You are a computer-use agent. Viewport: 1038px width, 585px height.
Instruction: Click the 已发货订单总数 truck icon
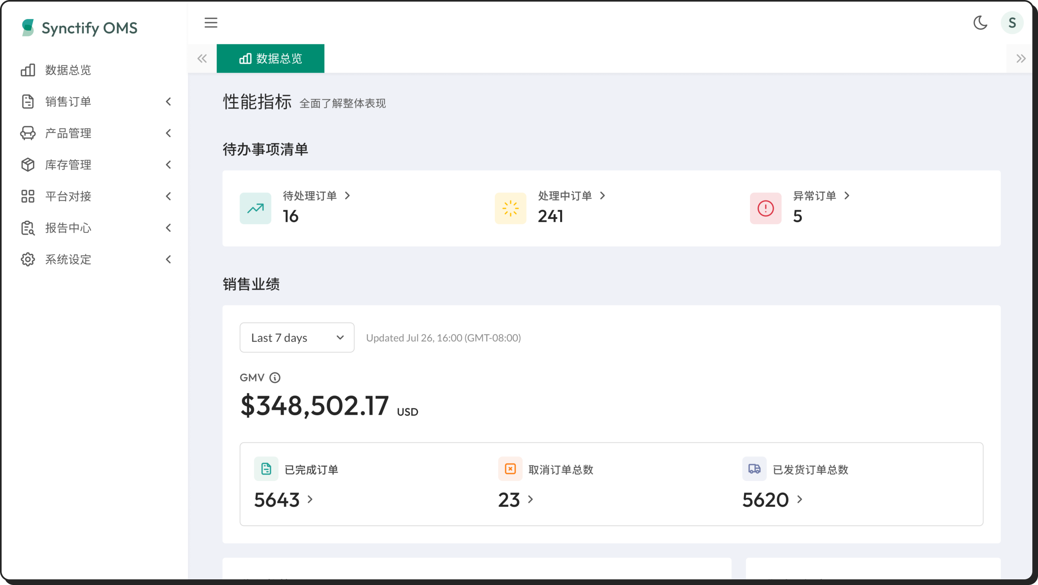pos(754,469)
